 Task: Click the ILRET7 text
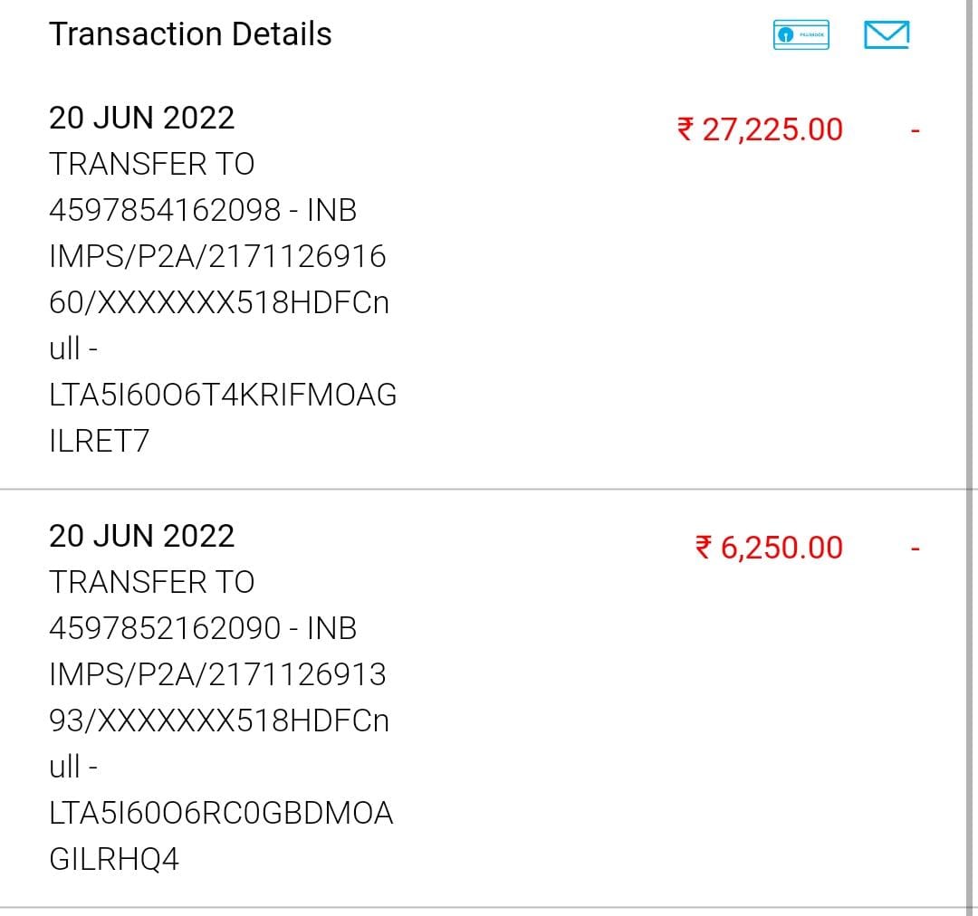coord(100,441)
